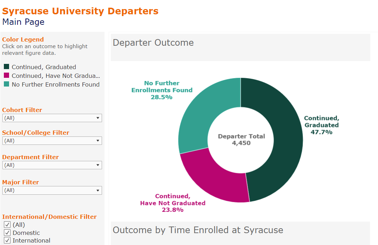This screenshot has height=245, width=378.
Task: Click the dark green Continued, Graduated swatch
Action: click(6, 67)
